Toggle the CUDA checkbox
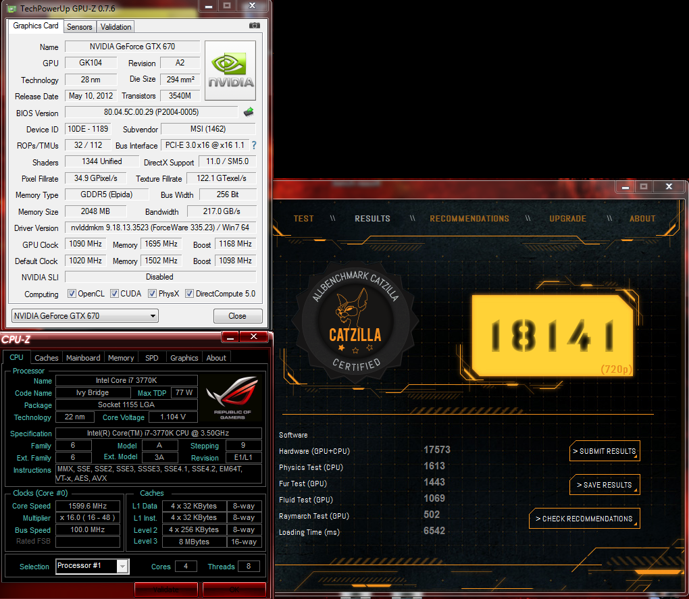Image resolution: width=689 pixels, height=599 pixels. coord(114,293)
